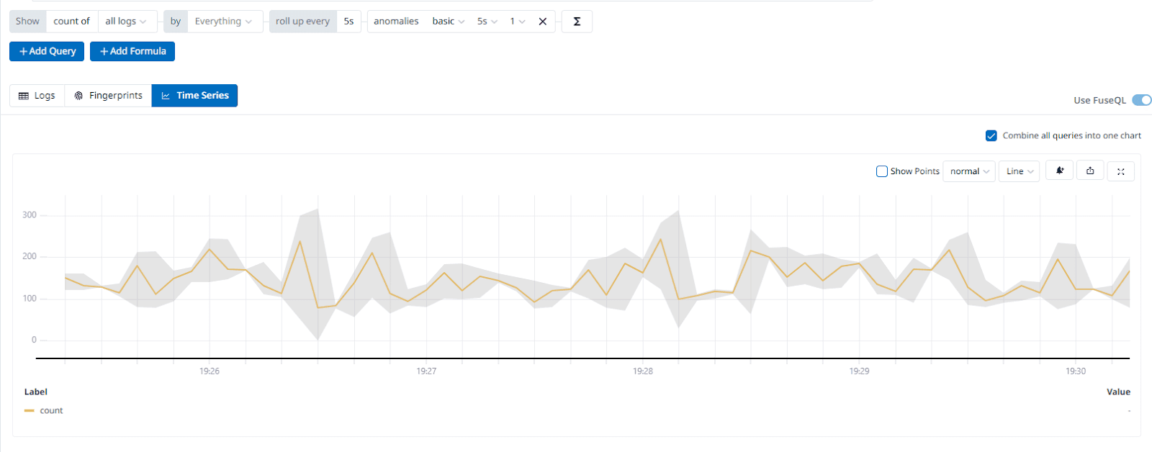Open the basic anomalies algorithm dropdown

(x=449, y=22)
